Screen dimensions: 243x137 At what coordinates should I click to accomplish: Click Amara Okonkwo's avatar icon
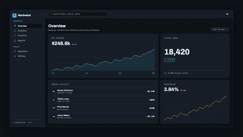click(53, 91)
